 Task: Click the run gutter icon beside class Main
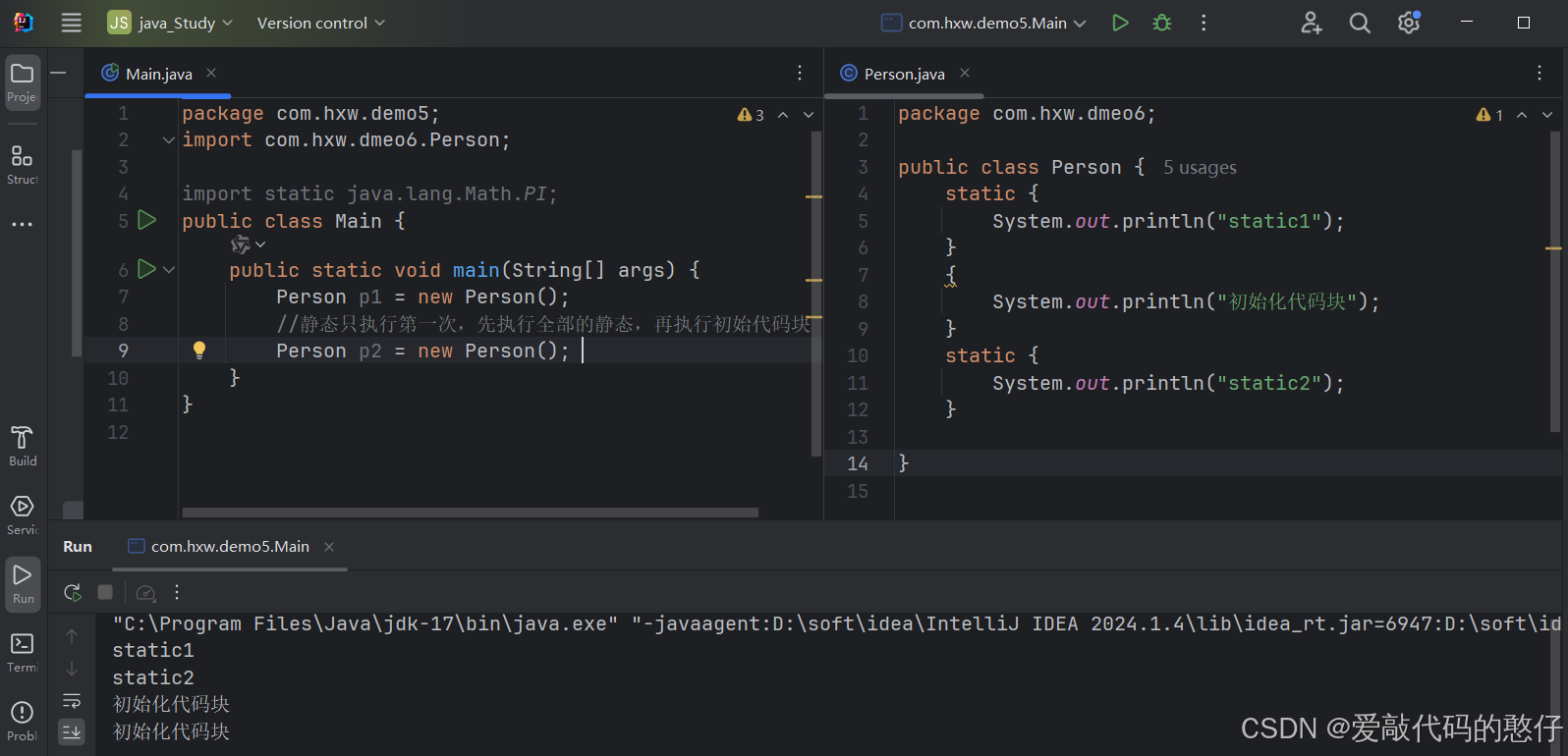(146, 220)
